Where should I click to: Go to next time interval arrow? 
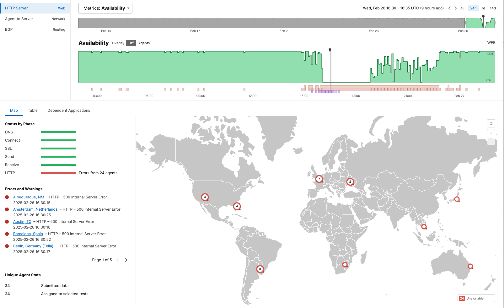[455, 8]
